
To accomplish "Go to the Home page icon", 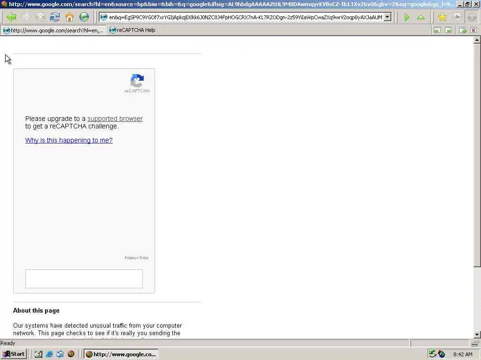I will [70, 17].
